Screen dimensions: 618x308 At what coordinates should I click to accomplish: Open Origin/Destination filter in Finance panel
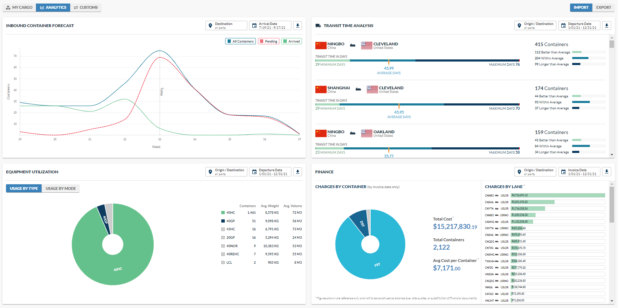(x=535, y=172)
